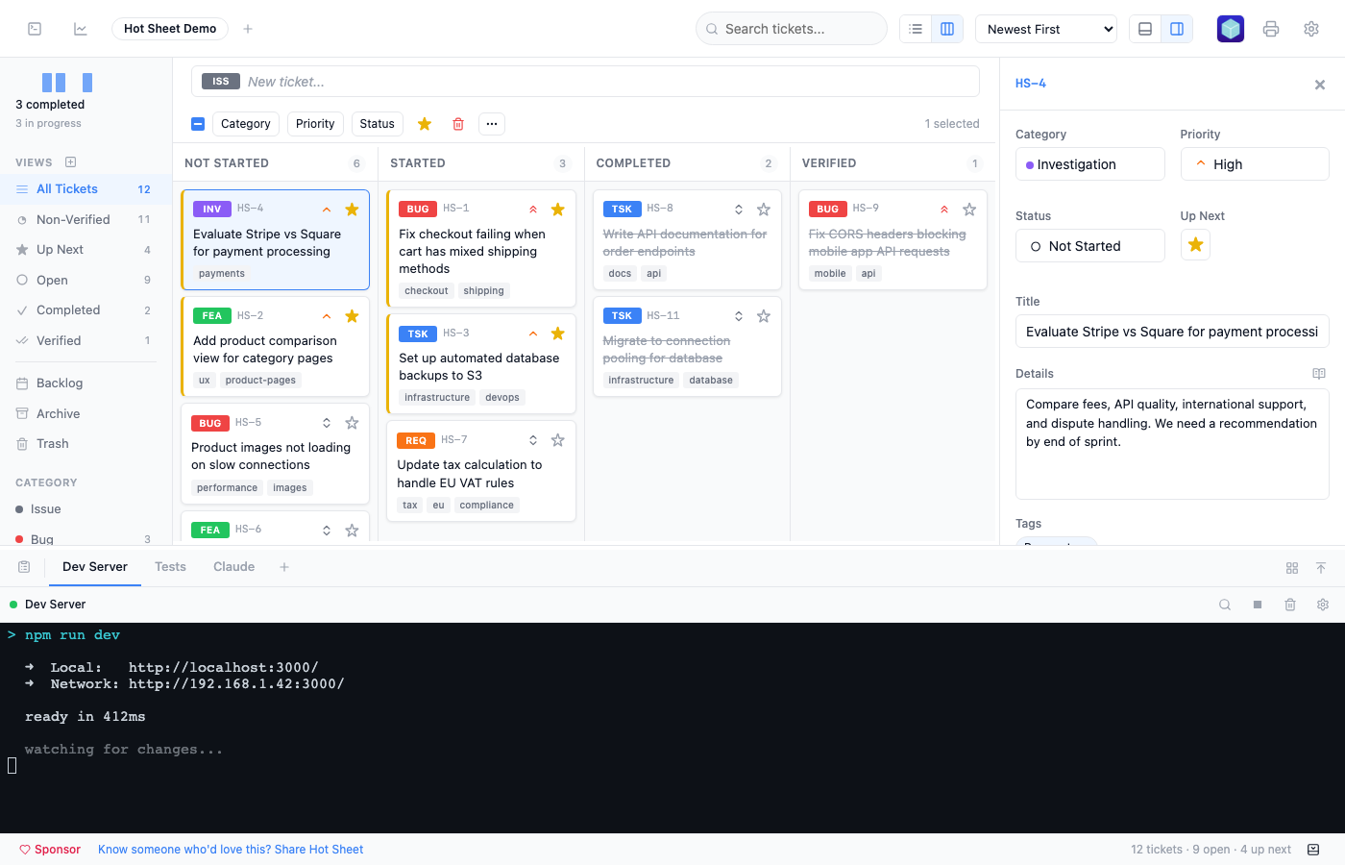Switch to column board view
Screen dimensions: 1345x865
click(x=947, y=29)
